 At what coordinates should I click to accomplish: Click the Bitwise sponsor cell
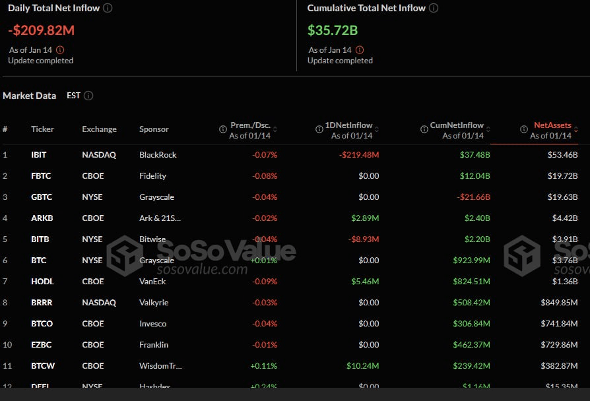152,239
